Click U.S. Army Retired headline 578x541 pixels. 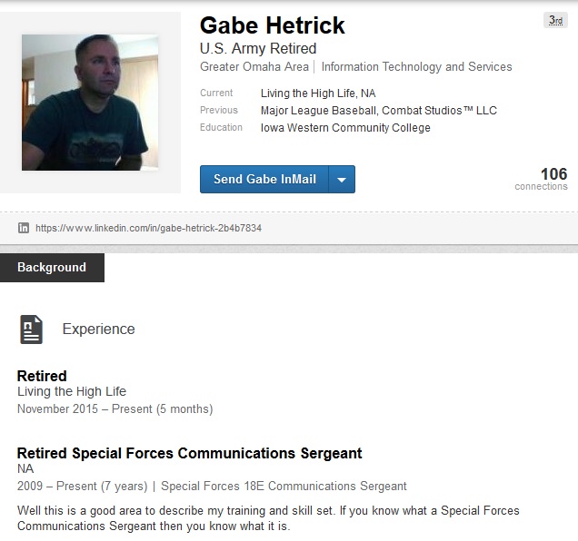click(x=258, y=48)
